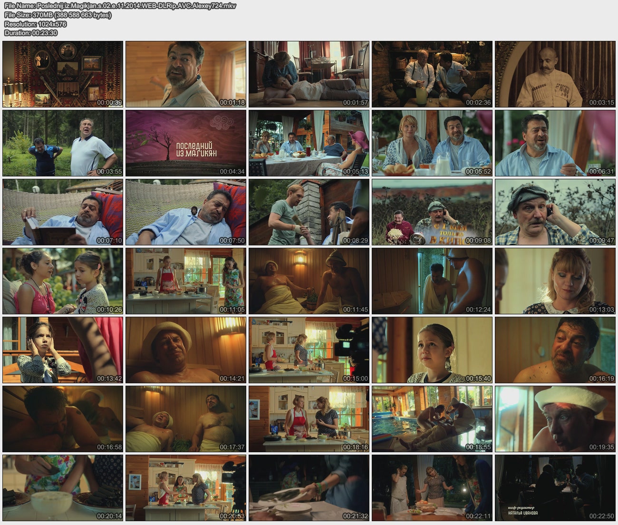Click the Duration 00:23:30 text

(30, 33)
